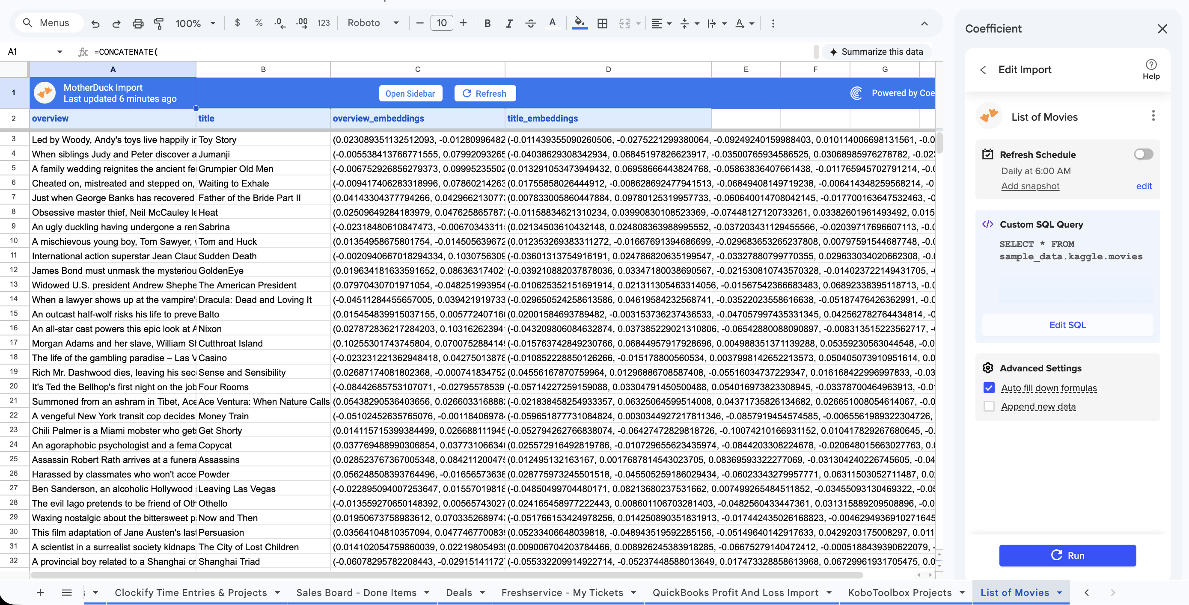Open List of Movies three-dot menu
This screenshot has width=1189, height=605.
point(1153,116)
